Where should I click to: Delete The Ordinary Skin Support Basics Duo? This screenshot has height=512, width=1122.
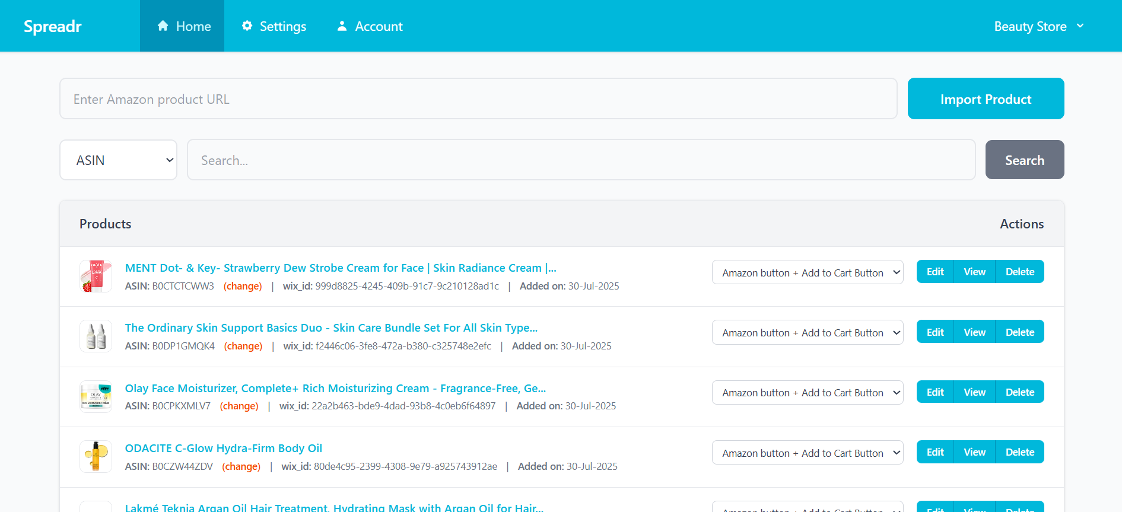click(x=1019, y=332)
